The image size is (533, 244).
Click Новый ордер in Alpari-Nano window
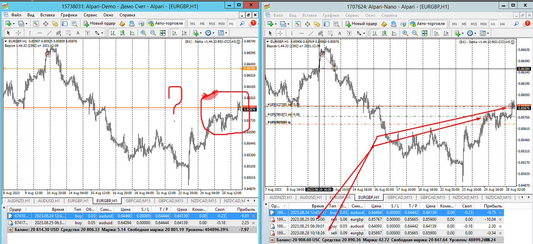(x=362, y=23)
